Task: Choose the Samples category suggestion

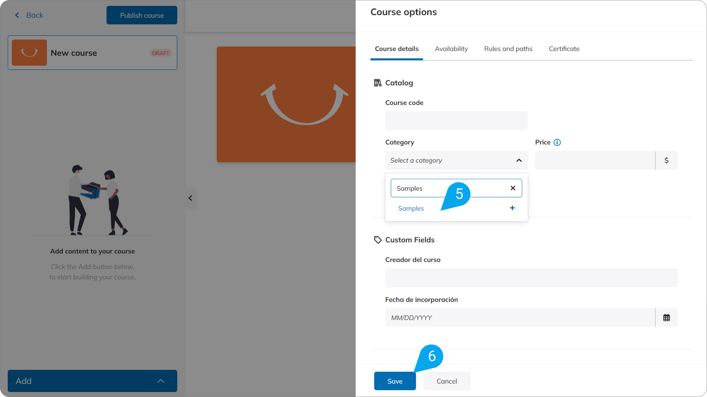Action: tap(411, 209)
